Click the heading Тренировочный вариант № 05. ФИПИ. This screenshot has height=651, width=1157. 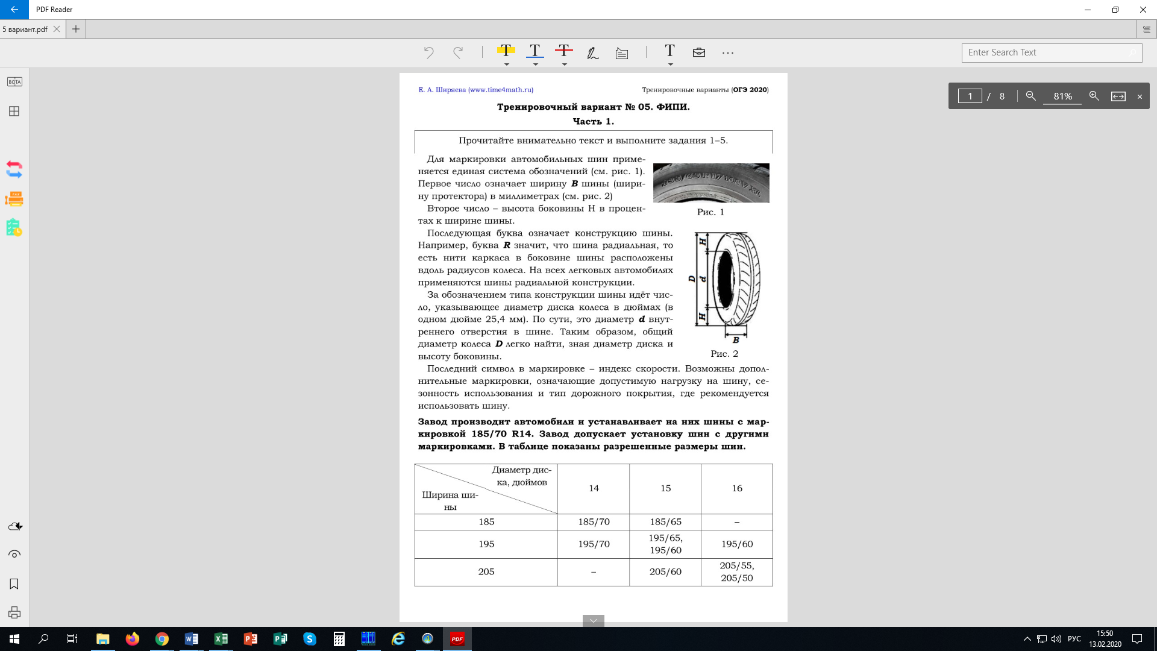594,107
